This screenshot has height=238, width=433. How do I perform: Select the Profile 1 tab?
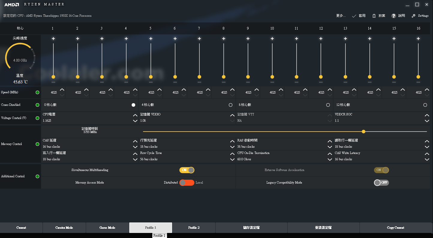pyautogui.click(x=151, y=228)
